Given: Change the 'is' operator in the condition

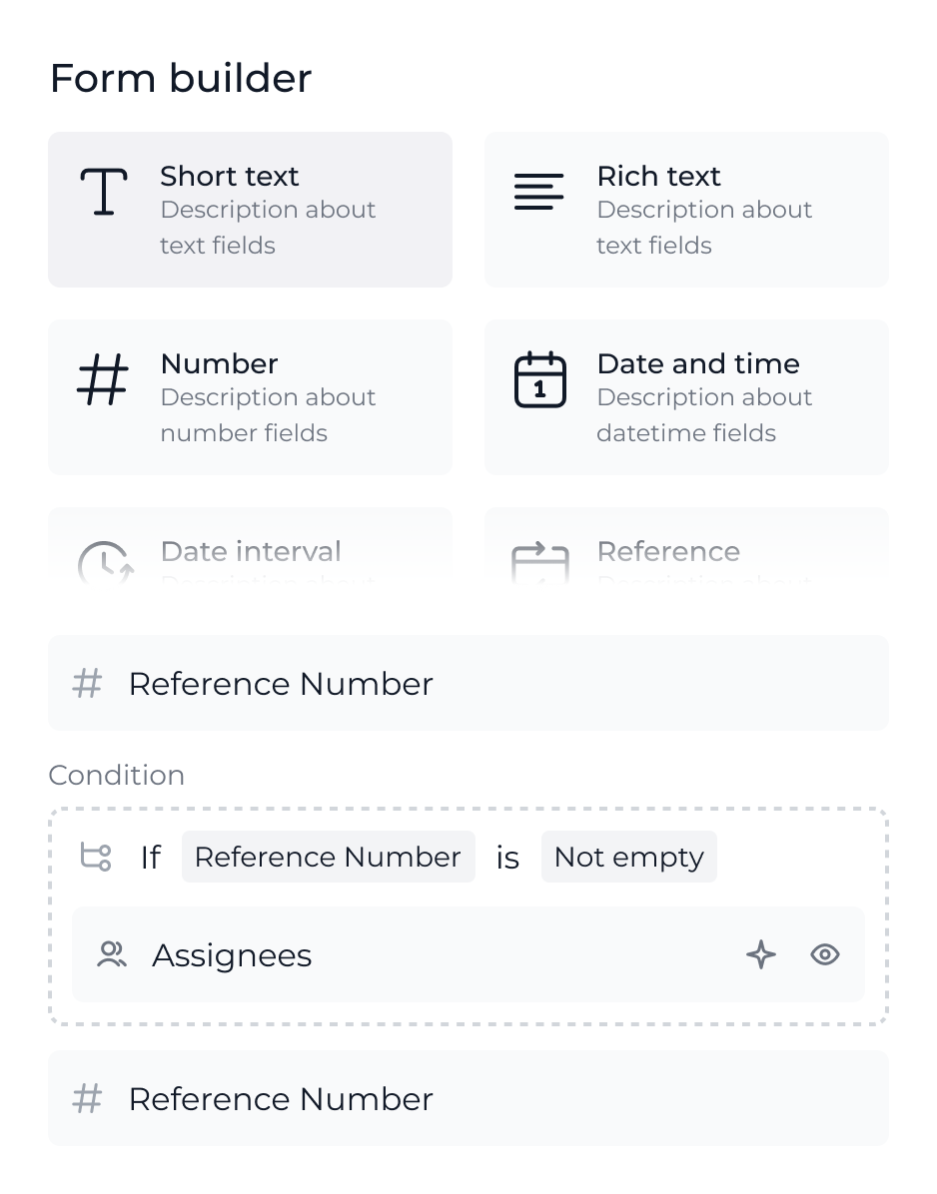Looking at the screenshot, I should pyautogui.click(x=506, y=857).
